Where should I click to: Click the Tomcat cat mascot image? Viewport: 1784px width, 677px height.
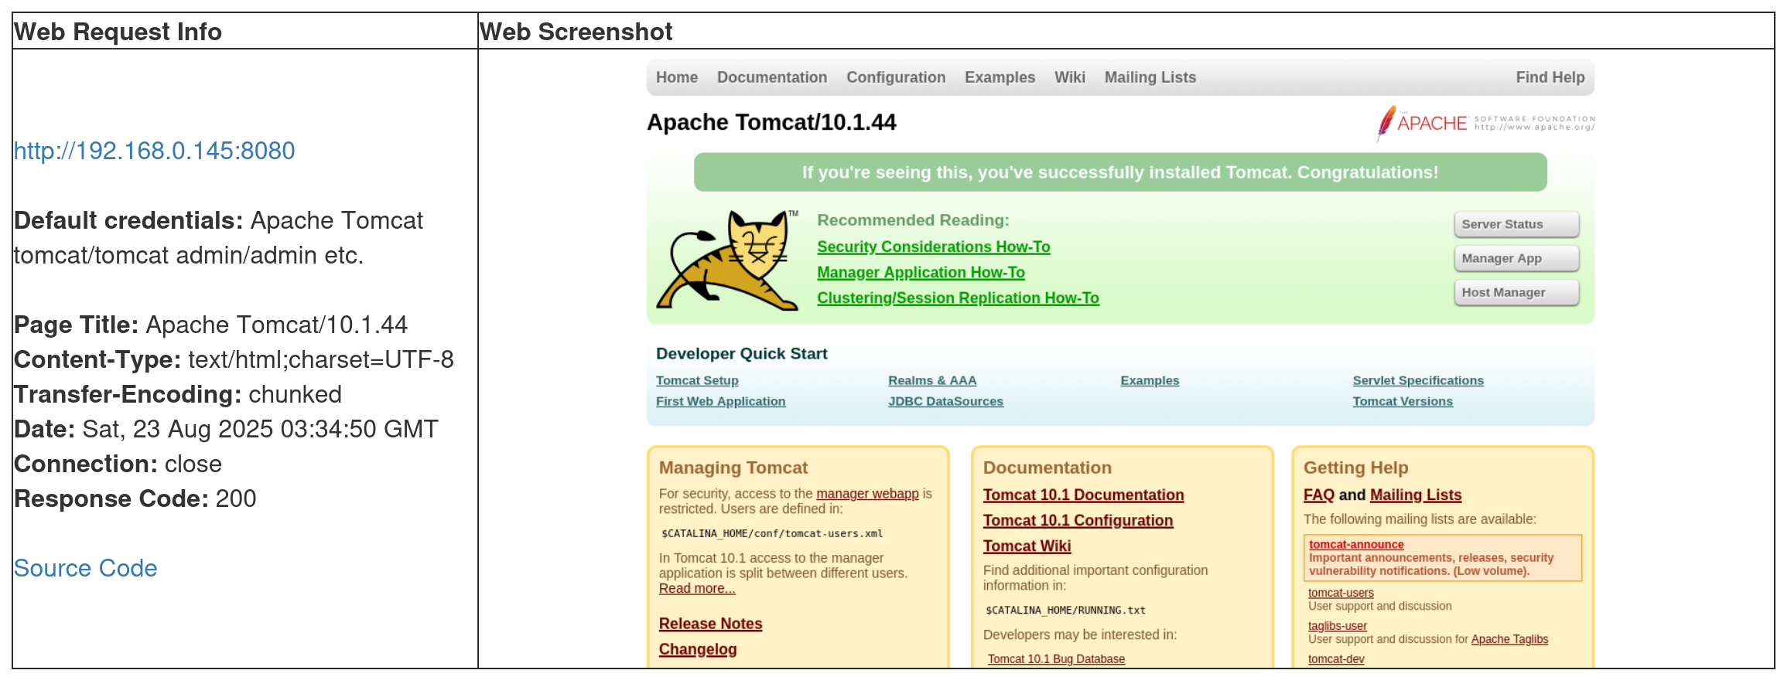[x=727, y=260]
